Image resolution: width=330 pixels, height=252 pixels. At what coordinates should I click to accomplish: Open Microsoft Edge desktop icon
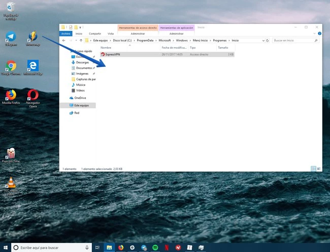34,66
